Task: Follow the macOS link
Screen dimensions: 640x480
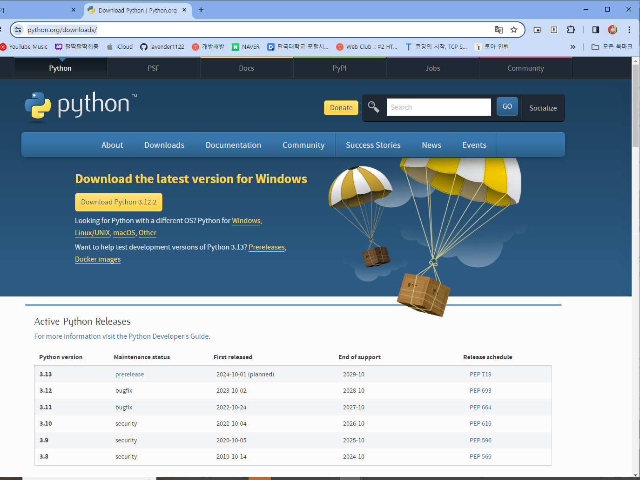Action: (124, 233)
